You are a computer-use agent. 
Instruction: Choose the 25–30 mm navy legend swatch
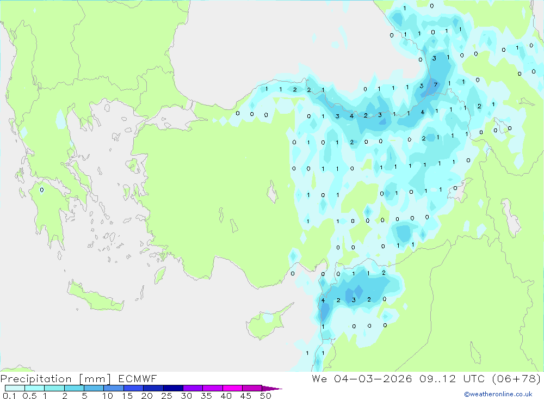[173, 388]
